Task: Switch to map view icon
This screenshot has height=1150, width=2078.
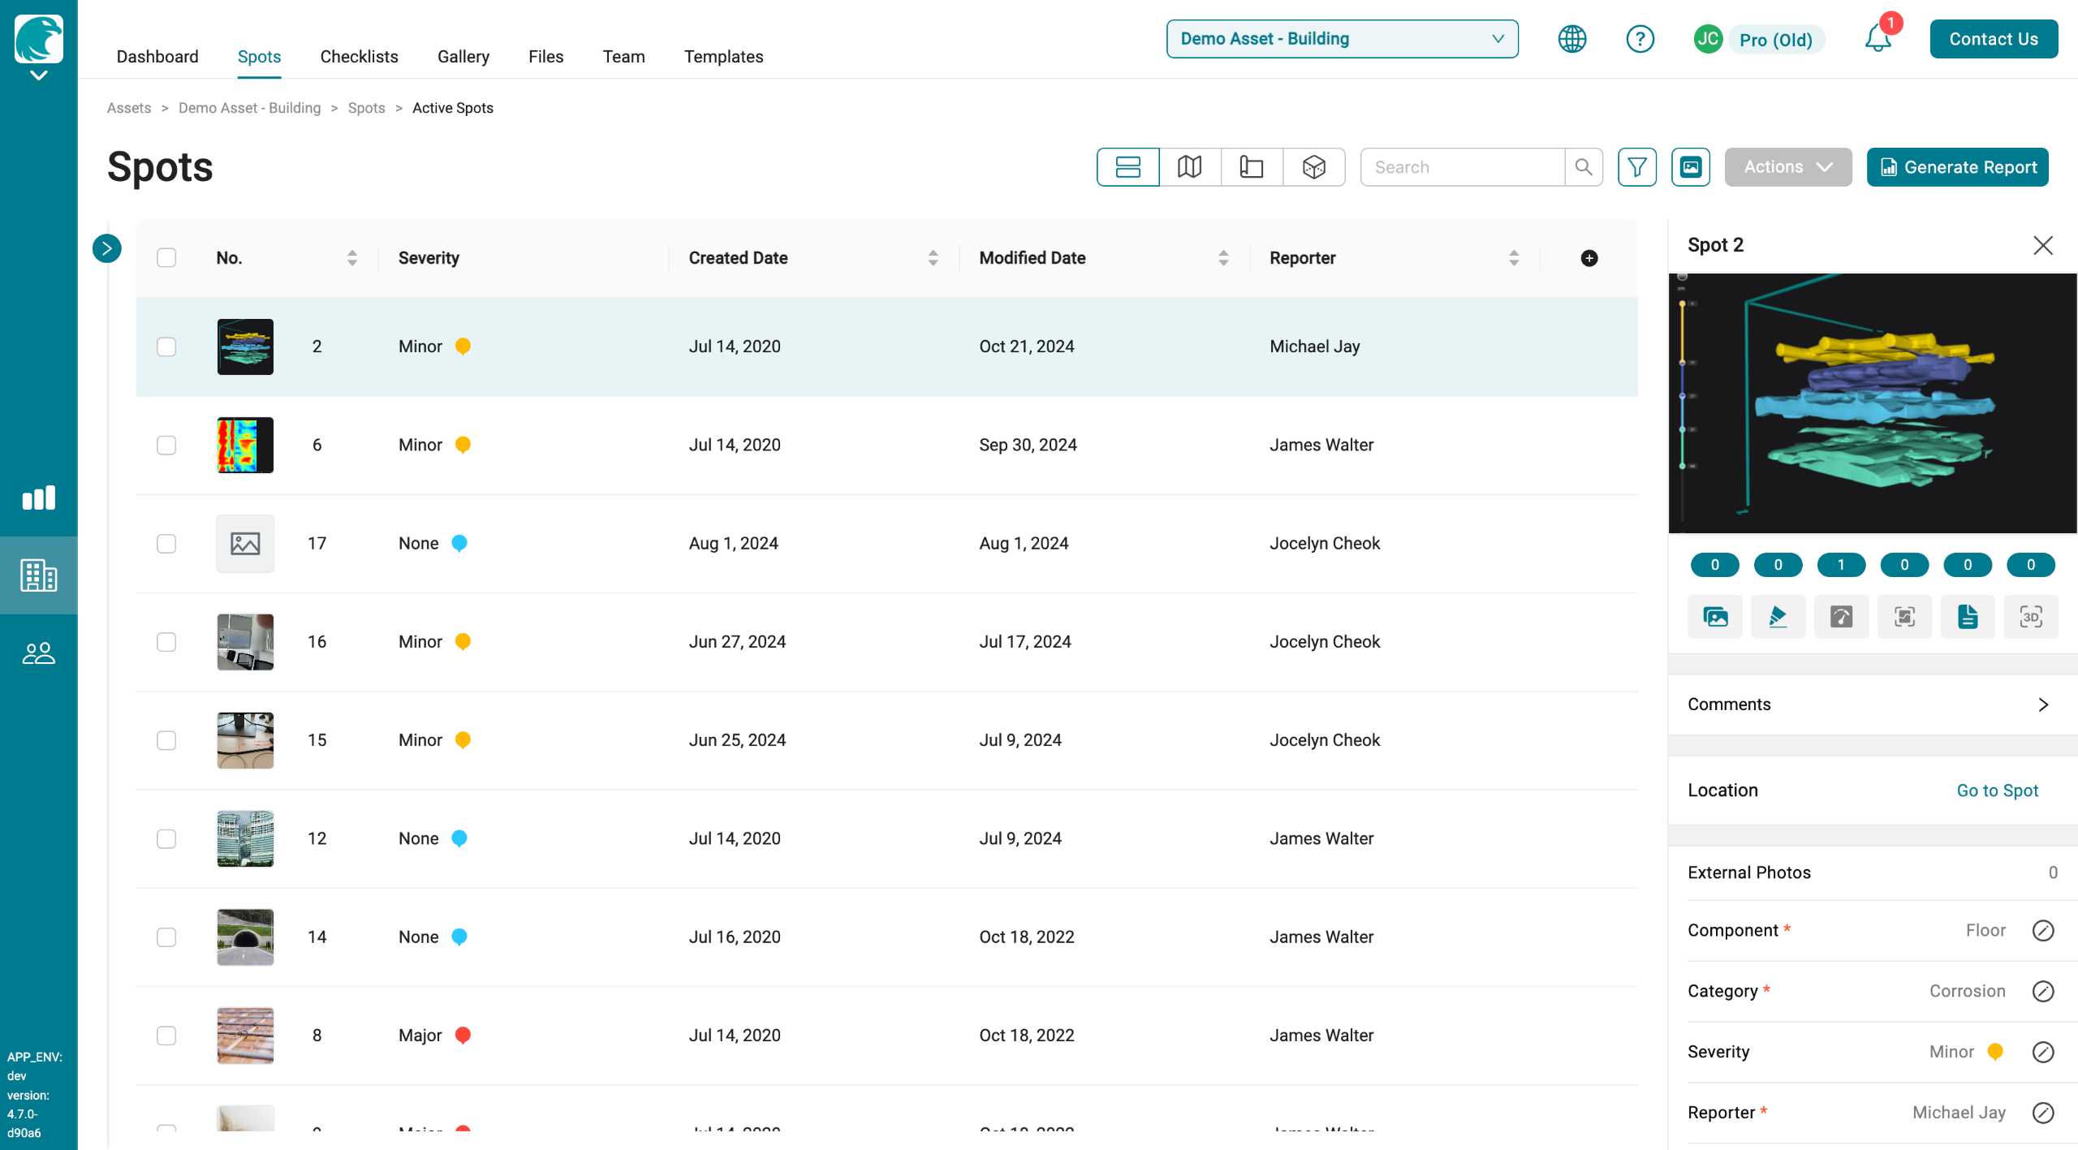Action: point(1190,167)
